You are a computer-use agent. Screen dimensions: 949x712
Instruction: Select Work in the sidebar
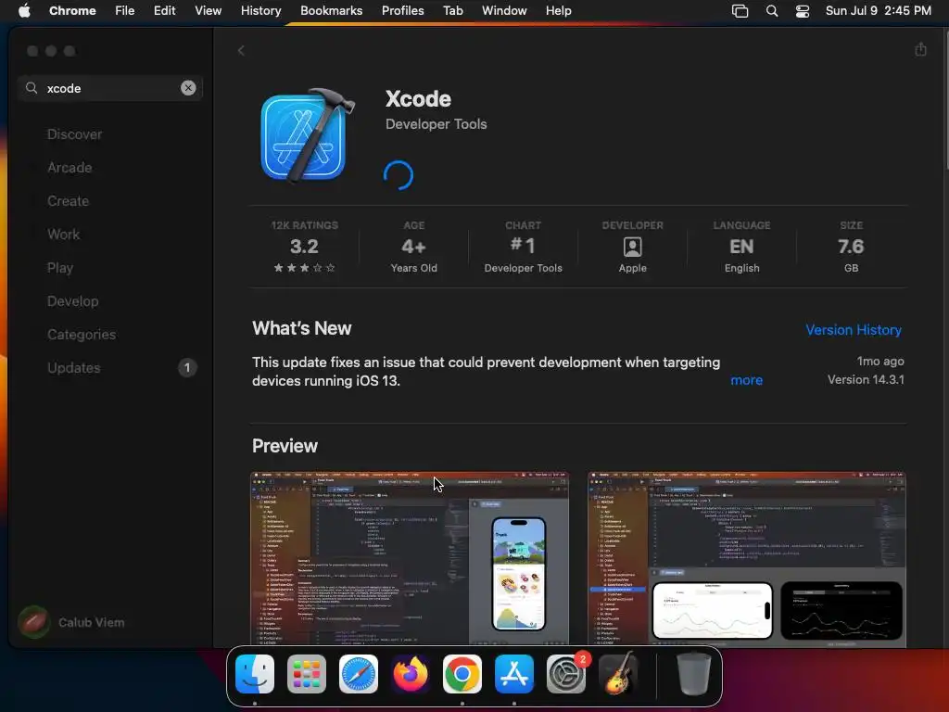point(64,235)
